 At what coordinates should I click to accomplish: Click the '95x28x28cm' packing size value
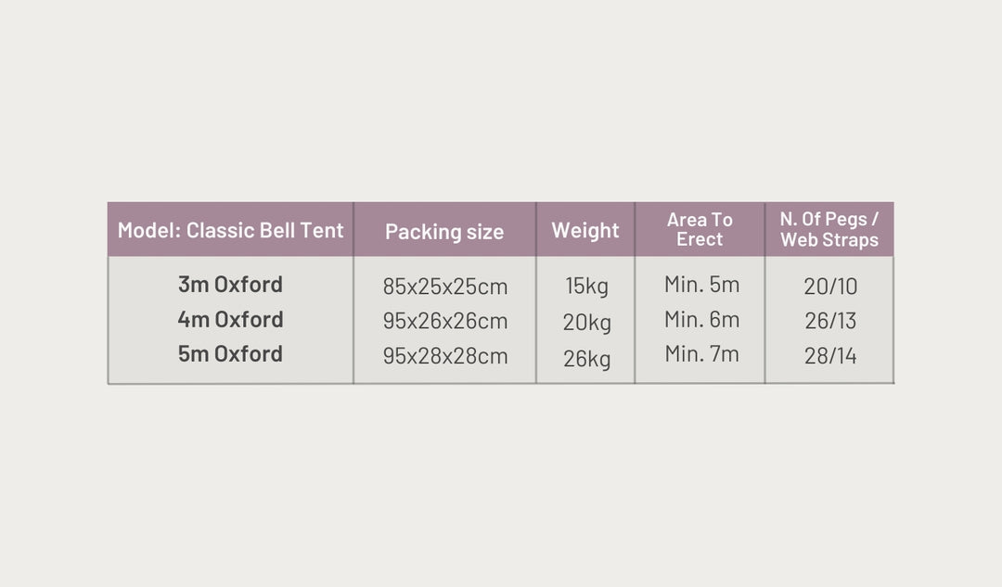[x=445, y=356]
